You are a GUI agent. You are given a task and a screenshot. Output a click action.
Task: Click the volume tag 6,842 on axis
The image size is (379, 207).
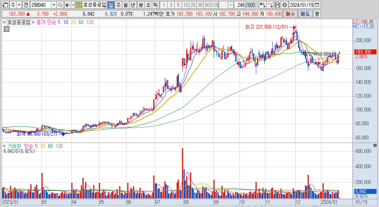point(366,191)
